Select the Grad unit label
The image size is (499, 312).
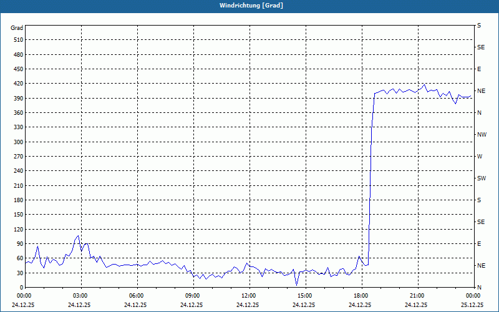click(x=17, y=28)
